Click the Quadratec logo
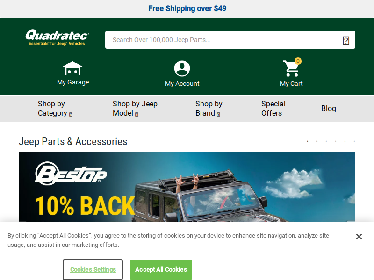Viewport: 374px width, 280px height. pyautogui.click(x=57, y=37)
